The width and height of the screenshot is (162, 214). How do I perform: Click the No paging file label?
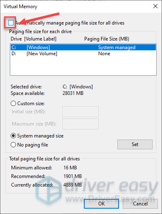[33, 145]
